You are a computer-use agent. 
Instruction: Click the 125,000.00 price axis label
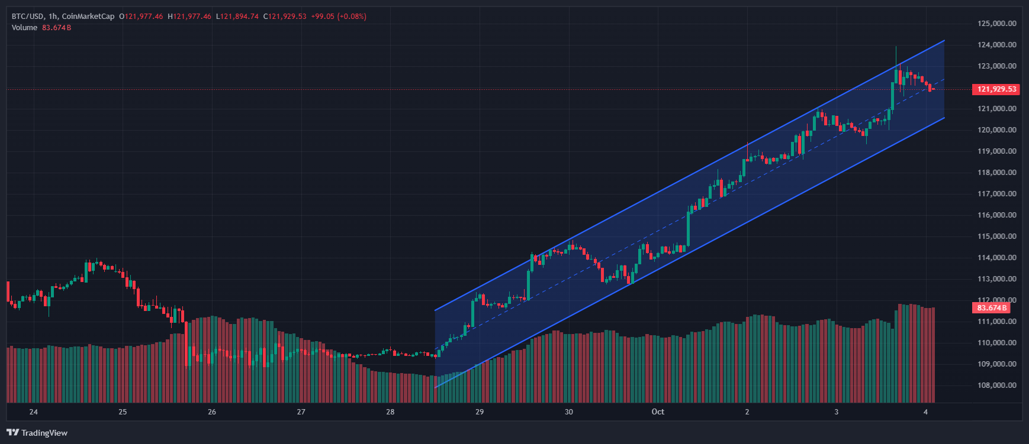(x=996, y=24)
